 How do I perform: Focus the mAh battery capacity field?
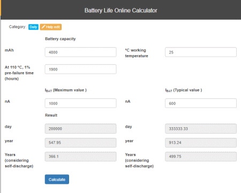click(x=80, y=52)
